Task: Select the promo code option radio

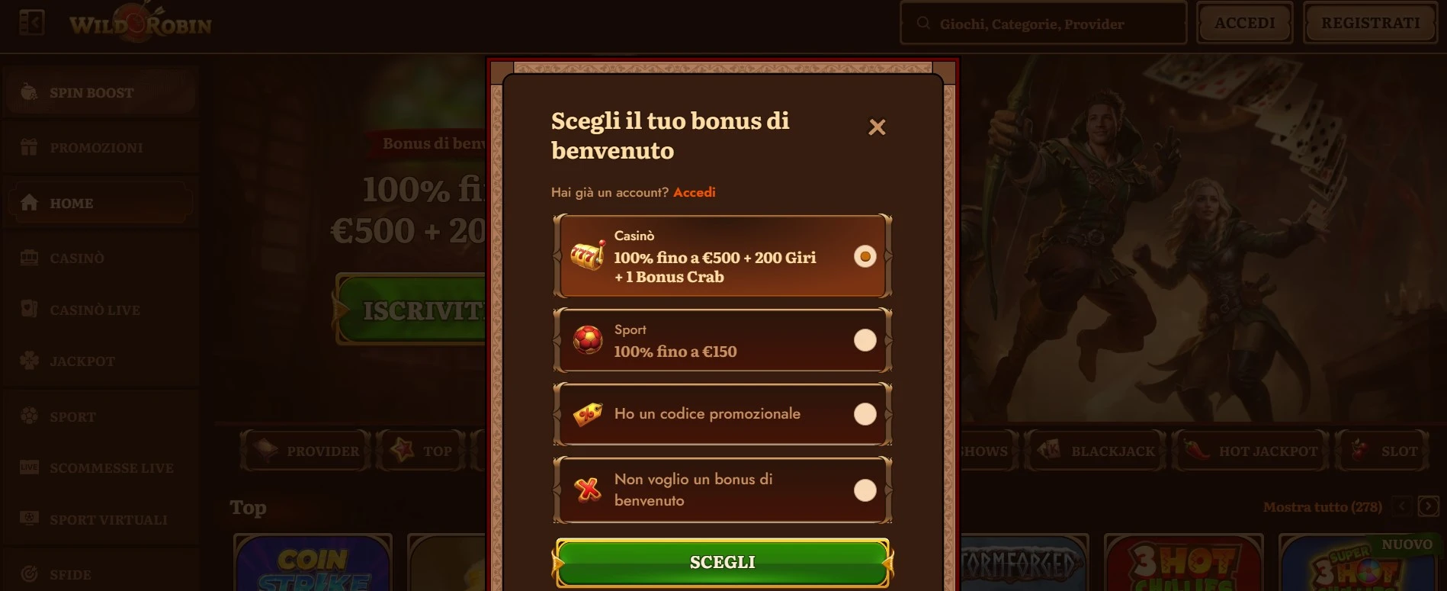Action: coord(865,414)
